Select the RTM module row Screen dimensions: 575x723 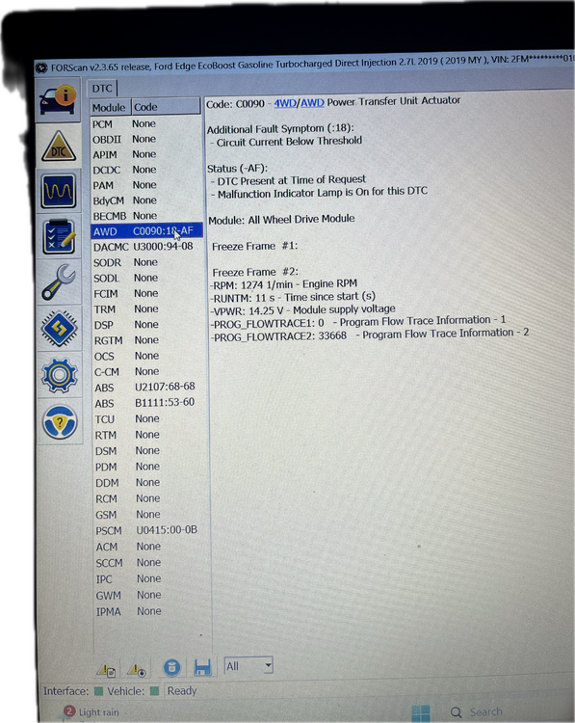[x=148, y=435]
